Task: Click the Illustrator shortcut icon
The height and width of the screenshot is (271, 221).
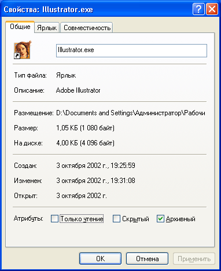Action: [x=22, y=50]
